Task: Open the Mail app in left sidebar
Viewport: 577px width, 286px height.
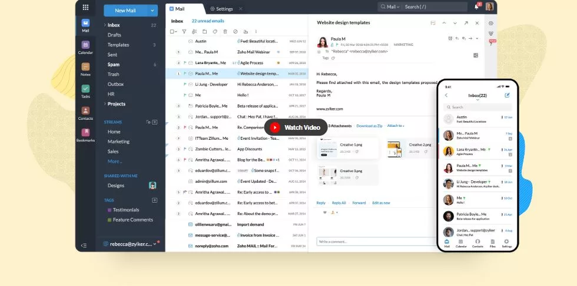Action: [x=85, y=26]
